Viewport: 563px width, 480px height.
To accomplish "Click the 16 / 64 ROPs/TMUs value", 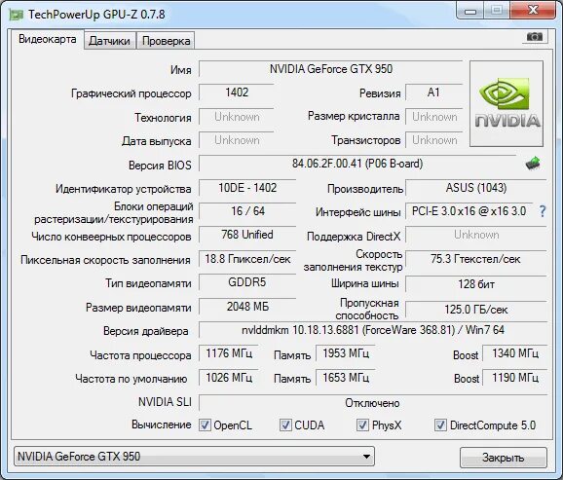I will point(247,211).
